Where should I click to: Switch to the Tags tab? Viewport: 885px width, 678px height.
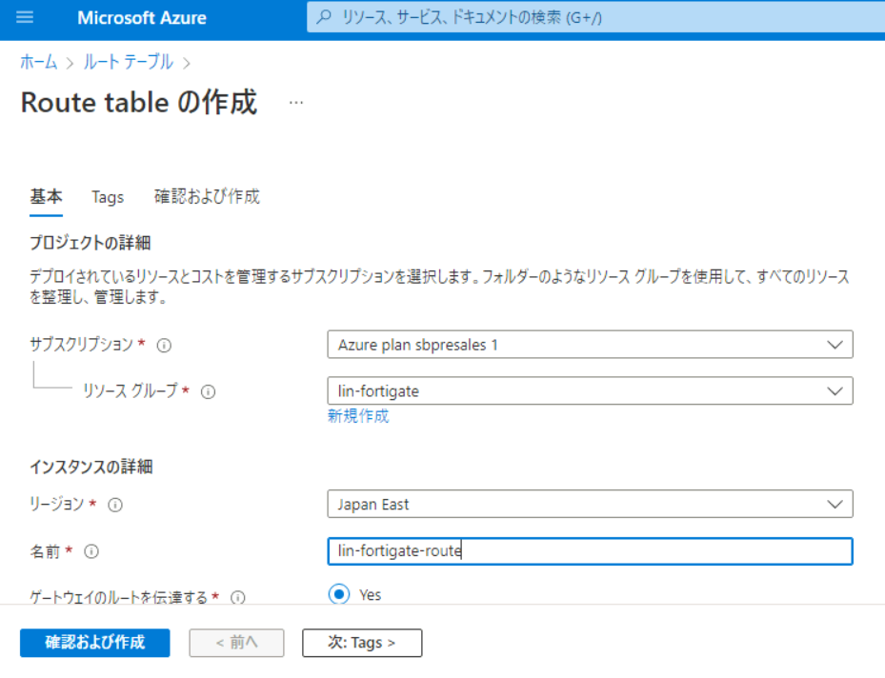[x=108, y=197]
